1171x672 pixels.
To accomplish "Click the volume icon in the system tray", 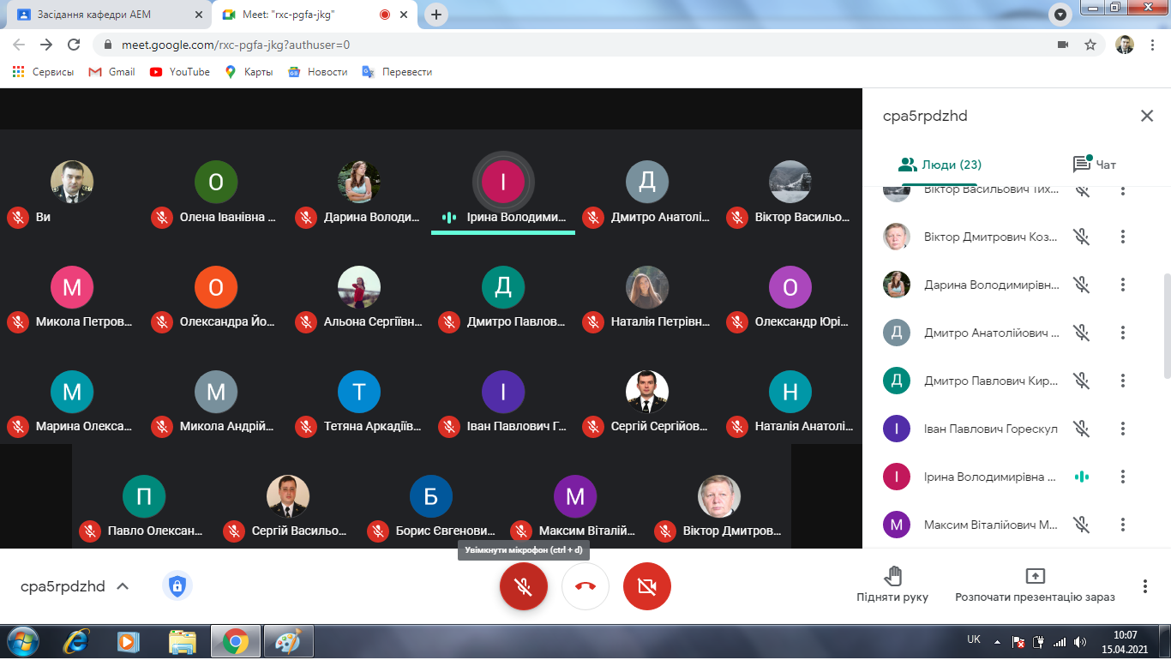I will pyautogui.click(x=1081, y=641).
